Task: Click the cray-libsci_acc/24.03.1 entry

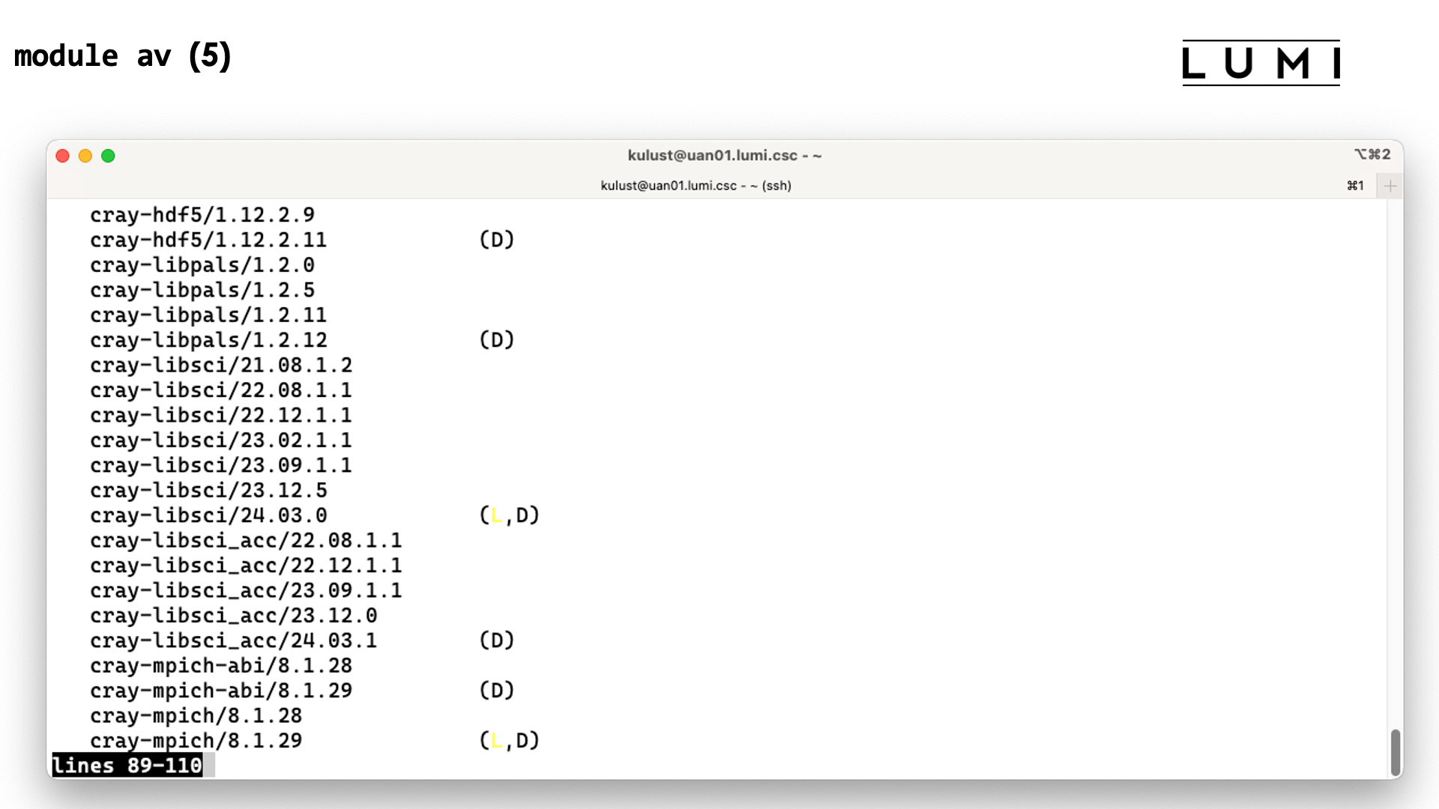Action: (233, 640)
